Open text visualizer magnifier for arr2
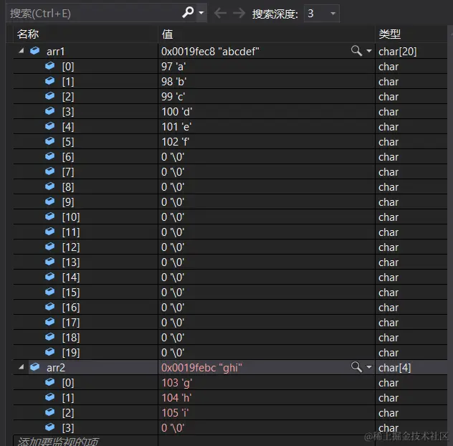This screenshot has width=453, height=446. (356, 367)
